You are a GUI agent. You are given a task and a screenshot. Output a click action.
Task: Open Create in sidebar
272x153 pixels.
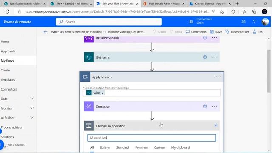pyautogui.click(x=18, y=70)
